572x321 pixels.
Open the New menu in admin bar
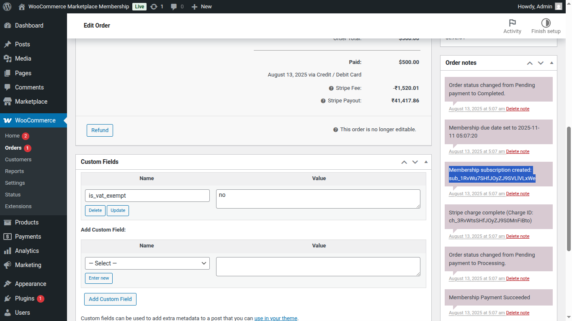click(201, 6)
